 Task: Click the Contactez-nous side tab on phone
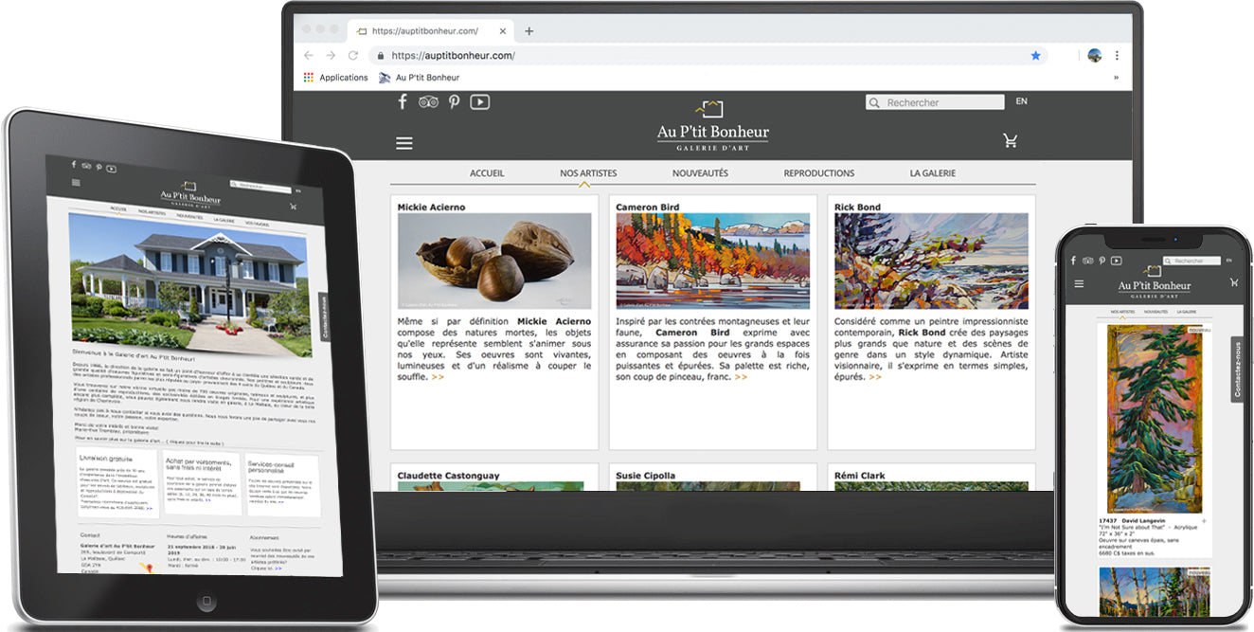tap(1236, 370)
